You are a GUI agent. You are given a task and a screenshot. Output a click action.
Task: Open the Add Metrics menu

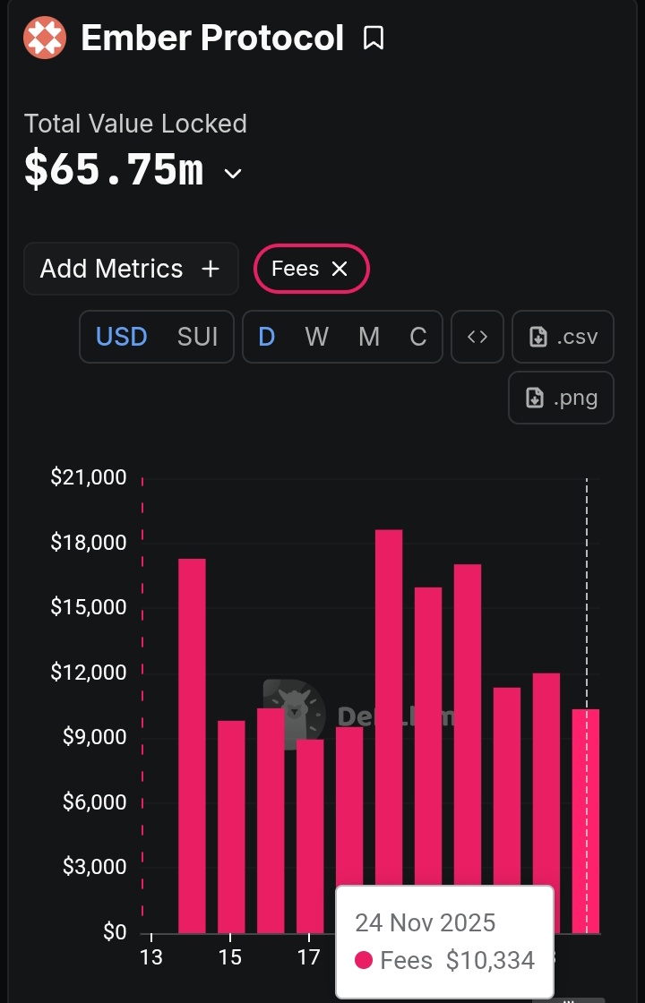click(131, 269)
